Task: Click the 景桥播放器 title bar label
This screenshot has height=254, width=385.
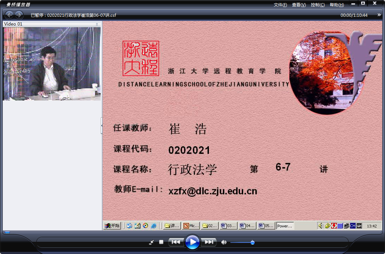Action: coord(18,5)
